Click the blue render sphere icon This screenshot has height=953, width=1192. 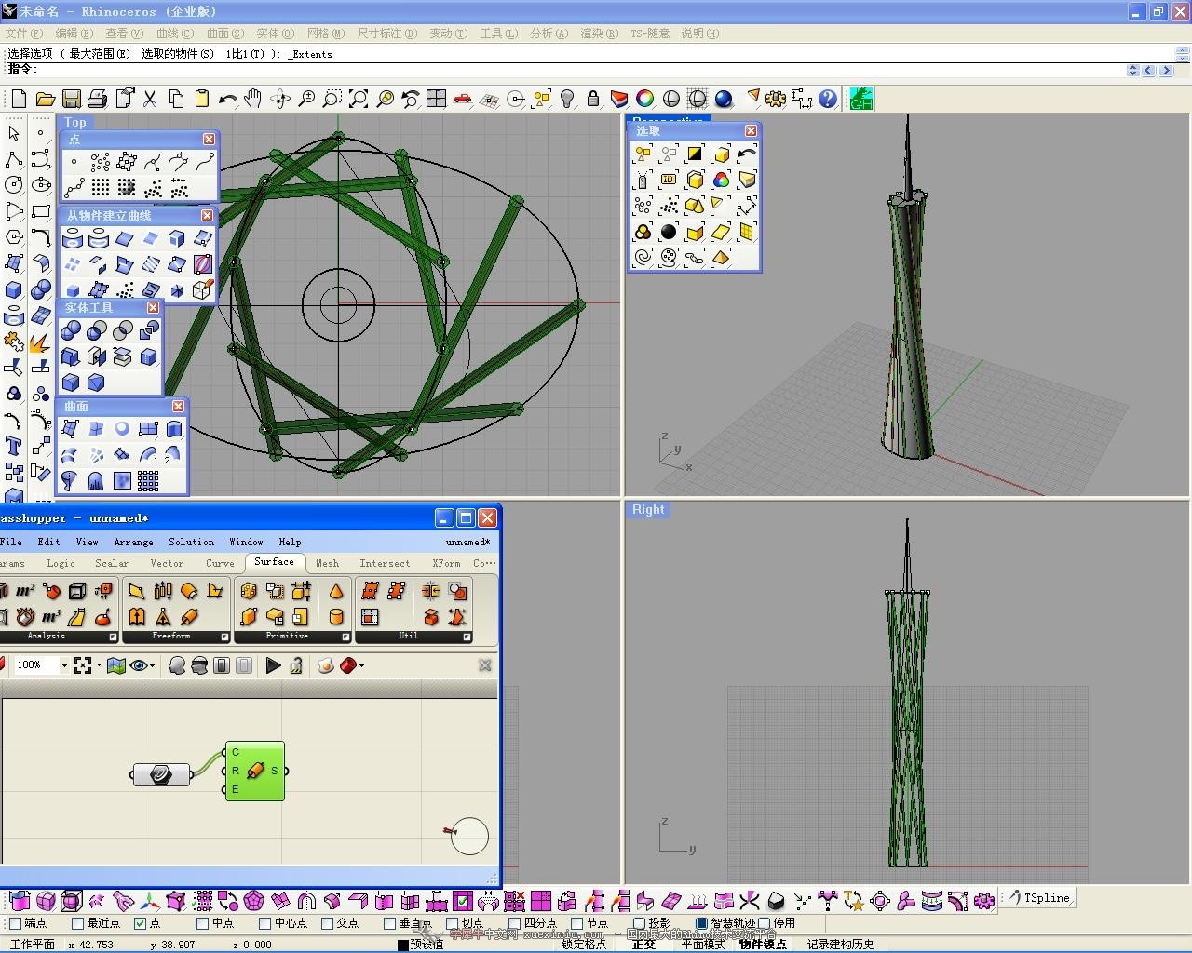[x=724, y=99]
